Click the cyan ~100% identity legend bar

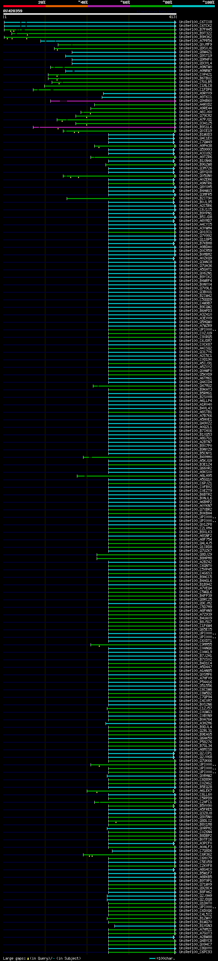pos(193,6)
